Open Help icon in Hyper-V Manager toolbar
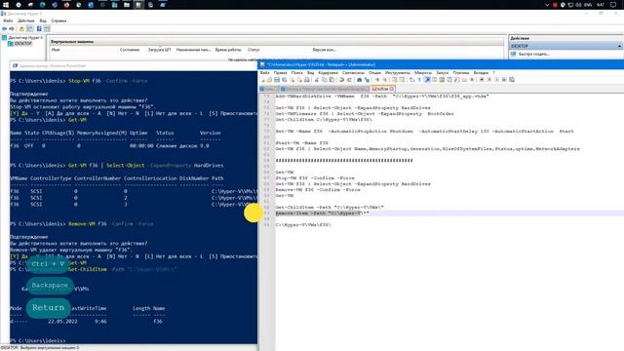The width and height of the screenshot is (624, 351). pos(39,28)
